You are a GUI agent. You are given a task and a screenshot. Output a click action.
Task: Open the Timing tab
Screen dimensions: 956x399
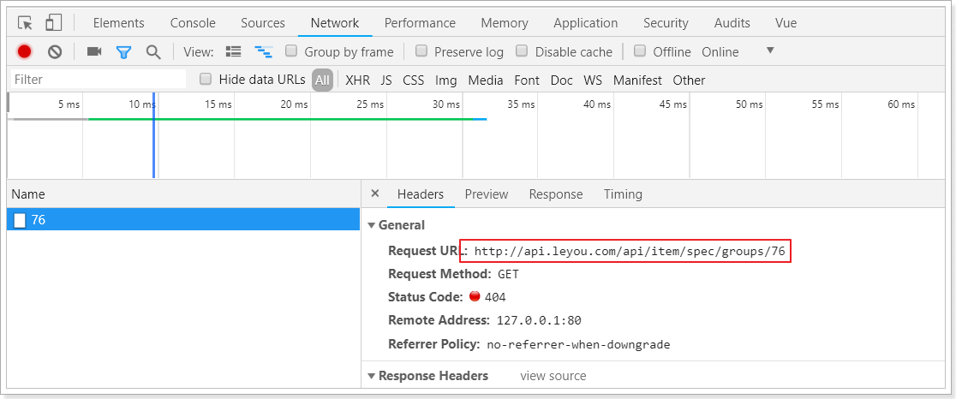(x=623, y=194)
